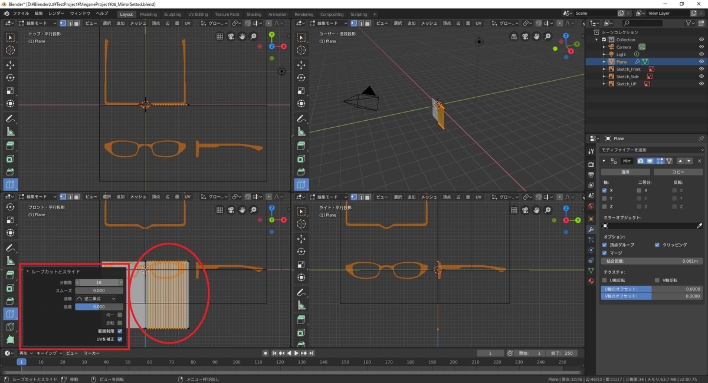708x383 pixels.
Task: Pick mirror object with the eyedropper icon
Action: click(x=700, y=226)
